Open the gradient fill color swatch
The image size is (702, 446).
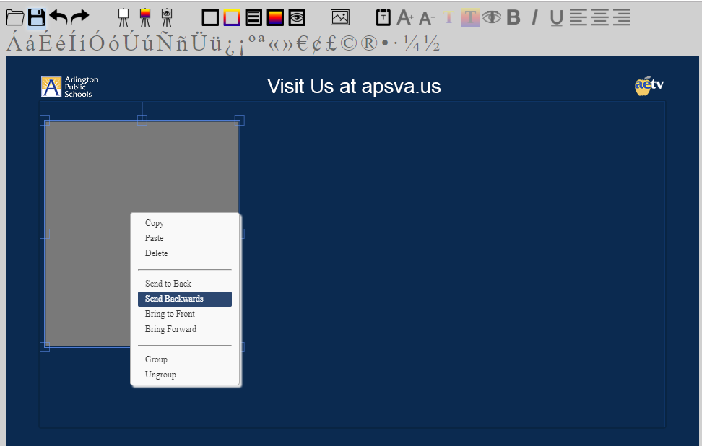[x=275, y=17]
